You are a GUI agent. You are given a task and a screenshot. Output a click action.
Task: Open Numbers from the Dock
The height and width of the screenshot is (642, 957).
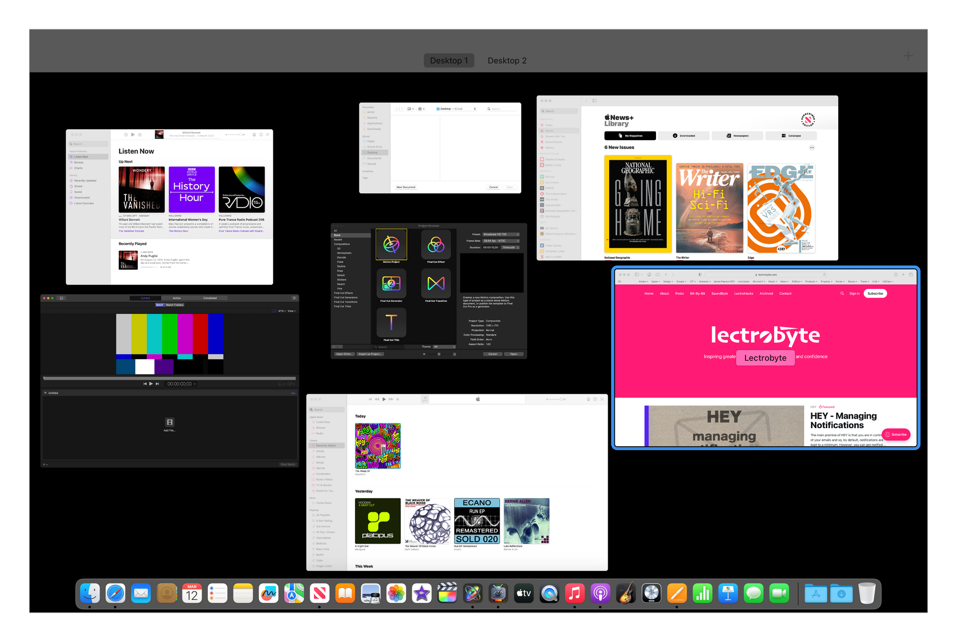point(702,594)
